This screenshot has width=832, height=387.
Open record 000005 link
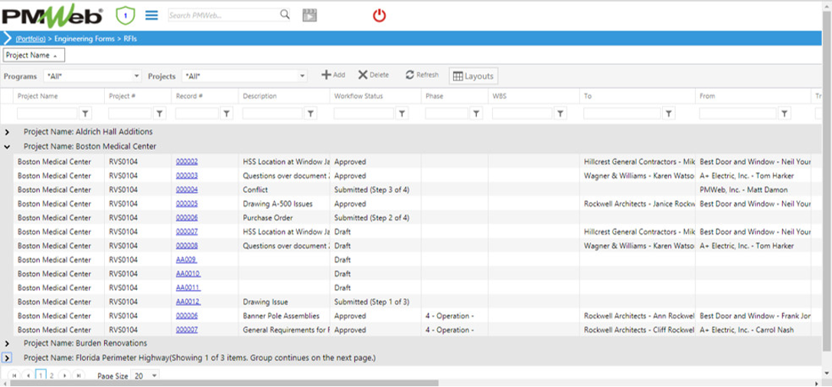click(187, 203)
